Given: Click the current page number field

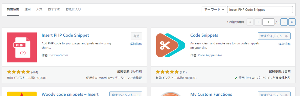Looking at the screenshot, I should point(268,22).
